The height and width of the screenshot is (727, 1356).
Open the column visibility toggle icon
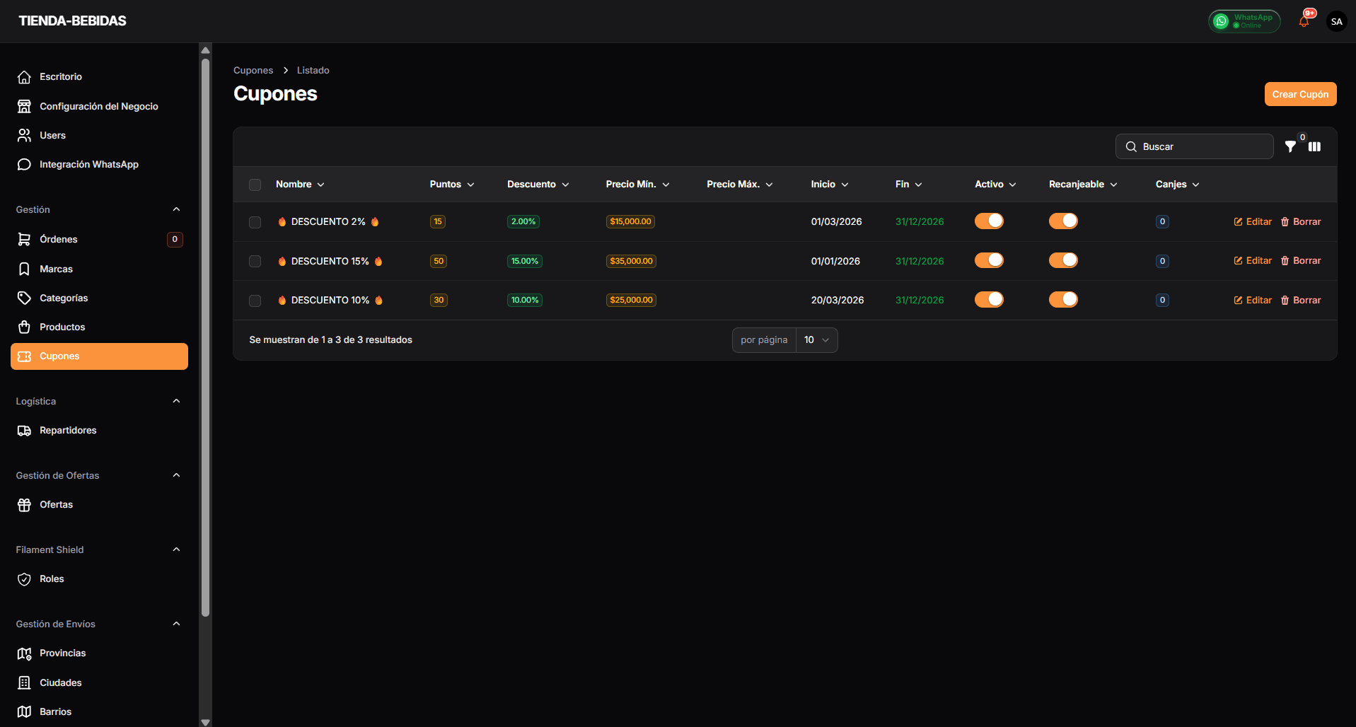1314,146
